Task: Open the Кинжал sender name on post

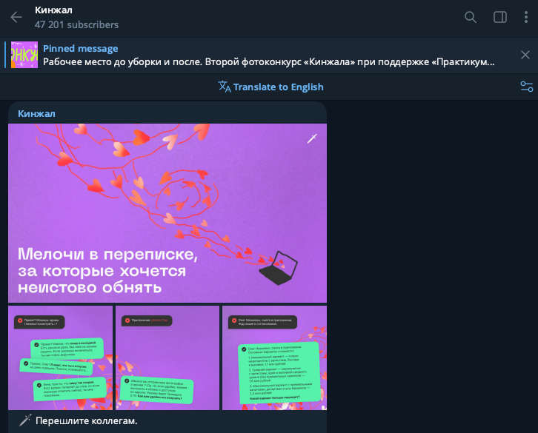Action: point(36,113)
